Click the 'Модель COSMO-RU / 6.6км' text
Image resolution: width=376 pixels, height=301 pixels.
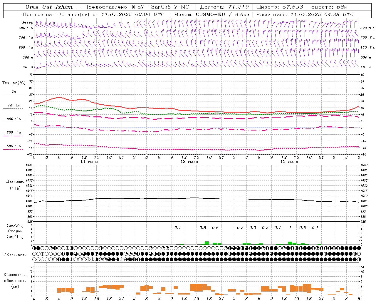[212, 14]
